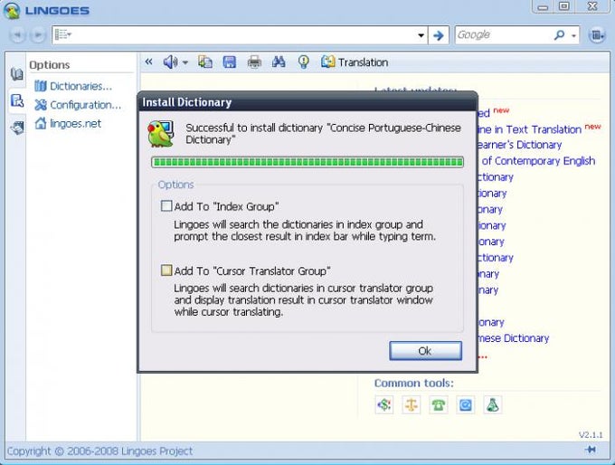615x465 pixels.
Task: Open the currency converter tool icon
Action: pyautogui.click(x=384, y=404)
